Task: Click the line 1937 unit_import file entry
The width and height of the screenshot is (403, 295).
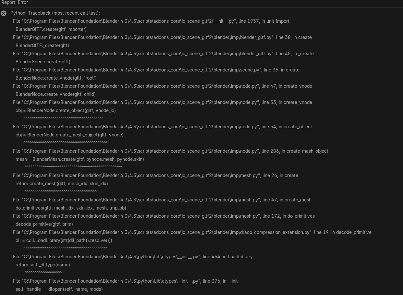Action: point(151,21)
